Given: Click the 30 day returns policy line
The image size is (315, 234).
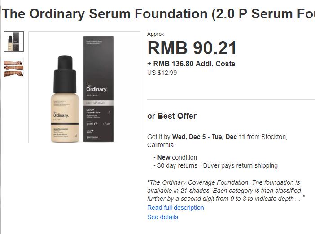Looking at the screenshot, I should (x=217, y=165).
